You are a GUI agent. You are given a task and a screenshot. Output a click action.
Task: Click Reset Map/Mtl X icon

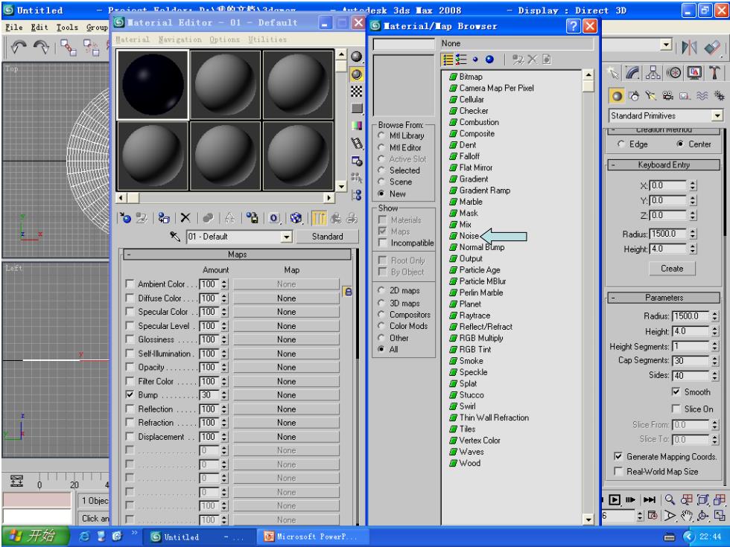185,217
